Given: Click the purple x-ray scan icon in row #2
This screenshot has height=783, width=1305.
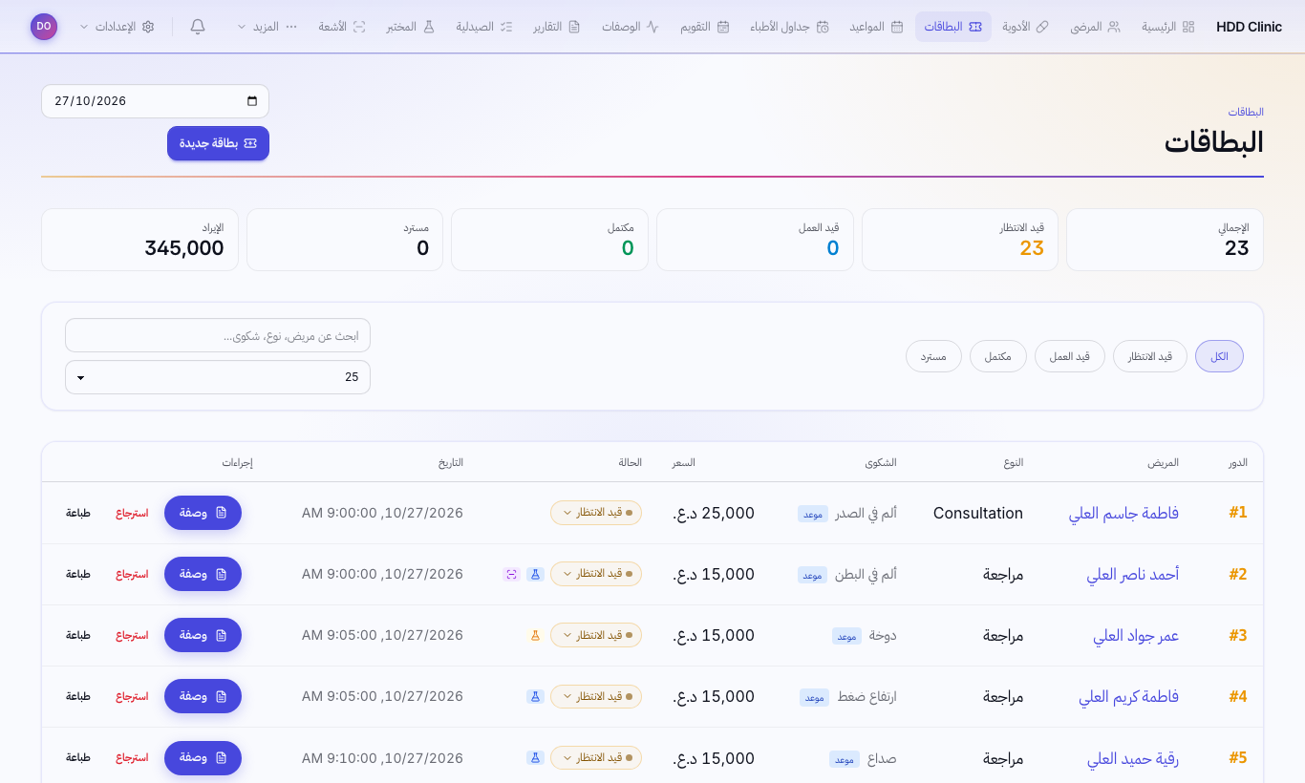Looking at the screenshot, I should tap(511, 575).
